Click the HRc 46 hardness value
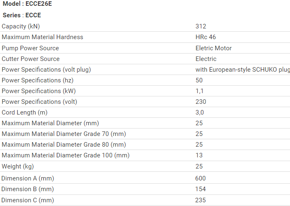This screenshot has height=206, width=290. pos(205,37)
